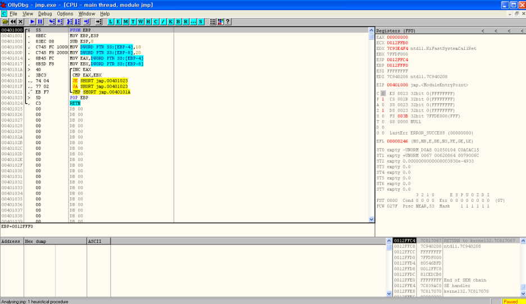Show the CPU window (C button)
The height and width of the screenshot is (304, 526).
click(x=156, y=22)
